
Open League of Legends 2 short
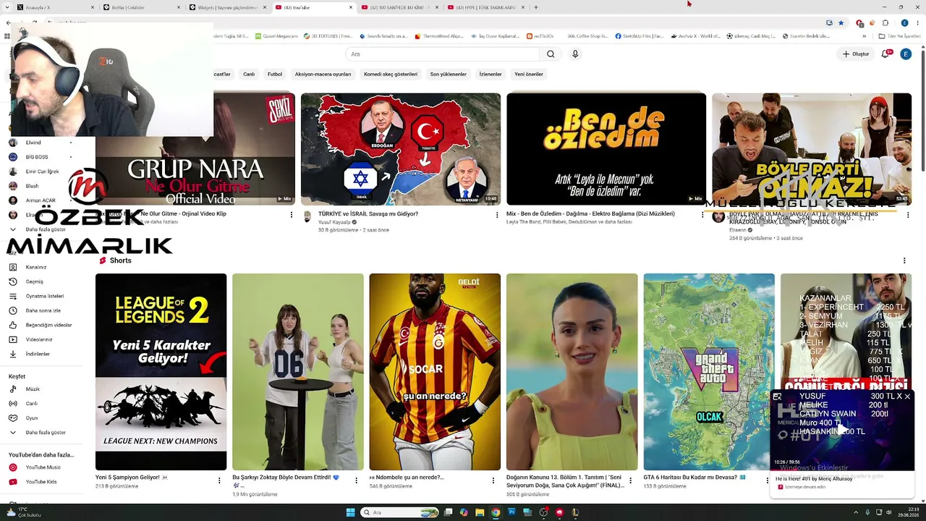[x=161, y=372]
